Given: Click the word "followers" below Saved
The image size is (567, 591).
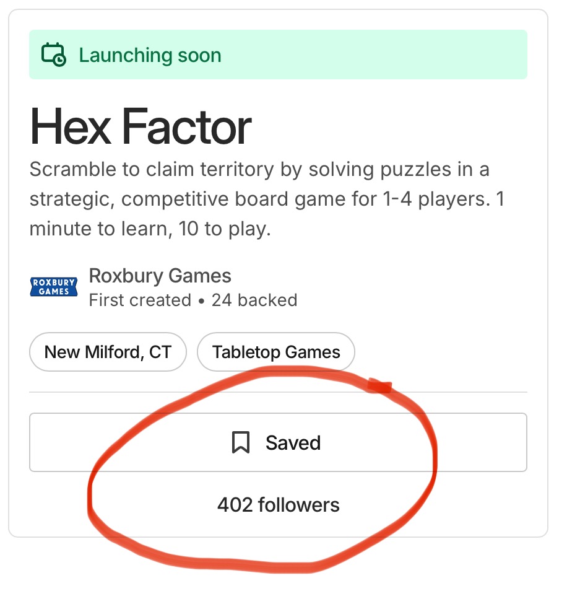Looking at the screenshot, I should pos(299,505).
